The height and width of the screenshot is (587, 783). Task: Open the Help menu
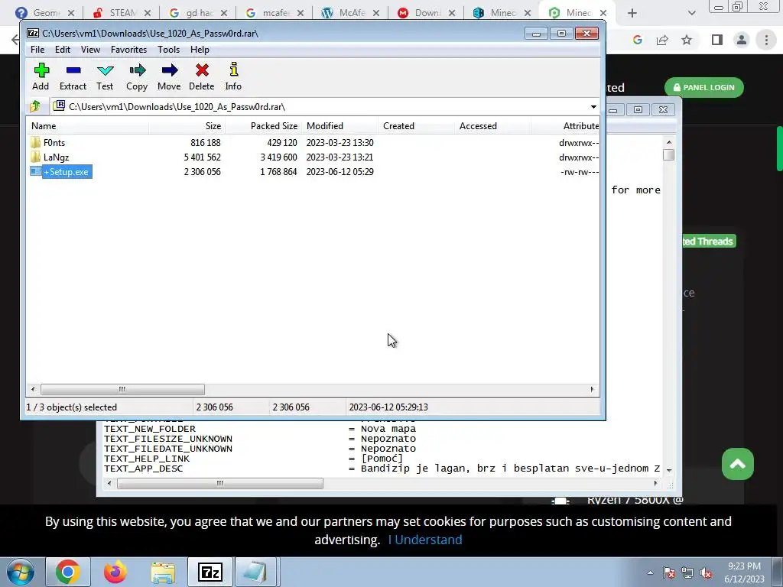200,50
